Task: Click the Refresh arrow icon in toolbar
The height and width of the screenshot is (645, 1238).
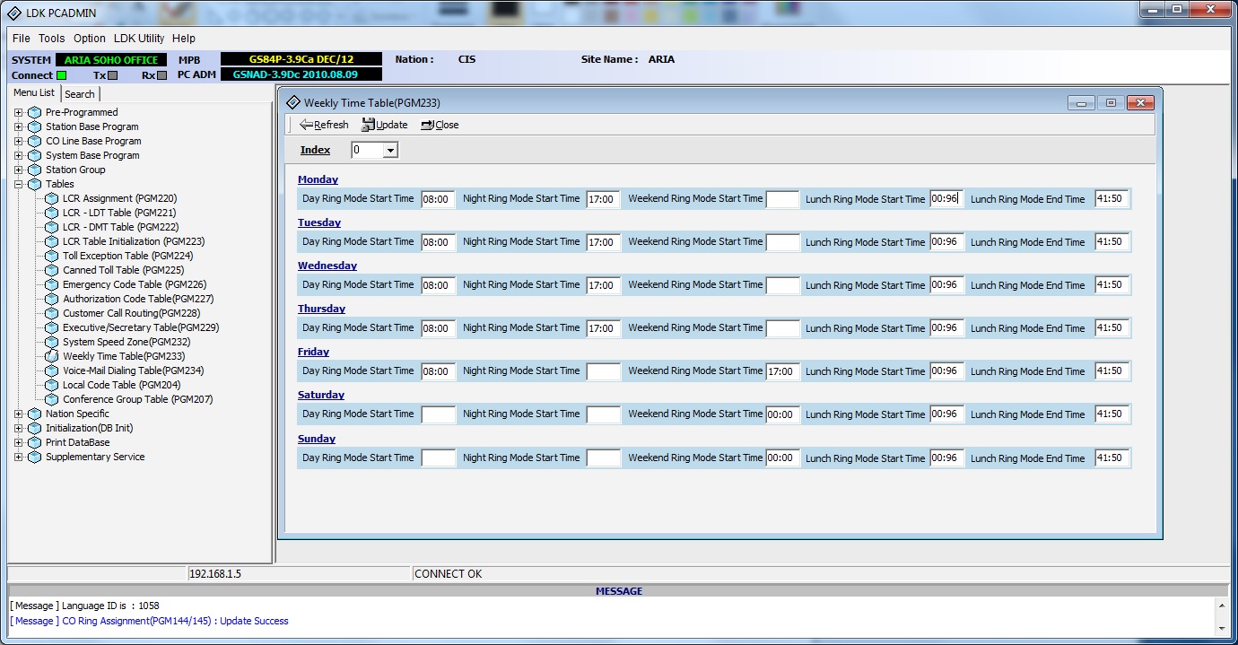Action: pyautogui.click(x=306, y=125)
